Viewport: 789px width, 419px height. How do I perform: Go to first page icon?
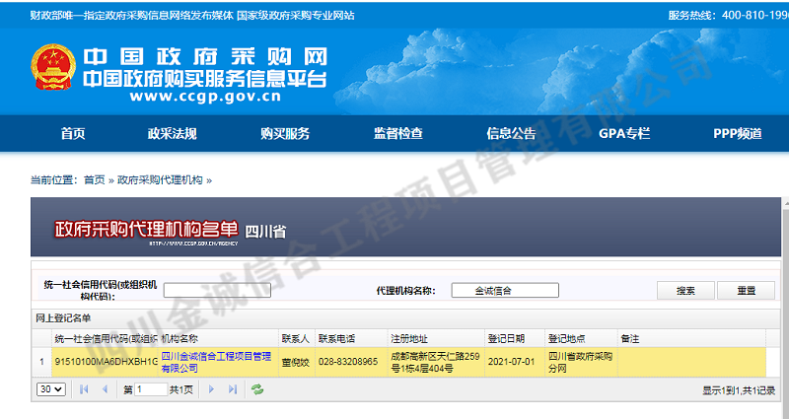coord(84,389)
